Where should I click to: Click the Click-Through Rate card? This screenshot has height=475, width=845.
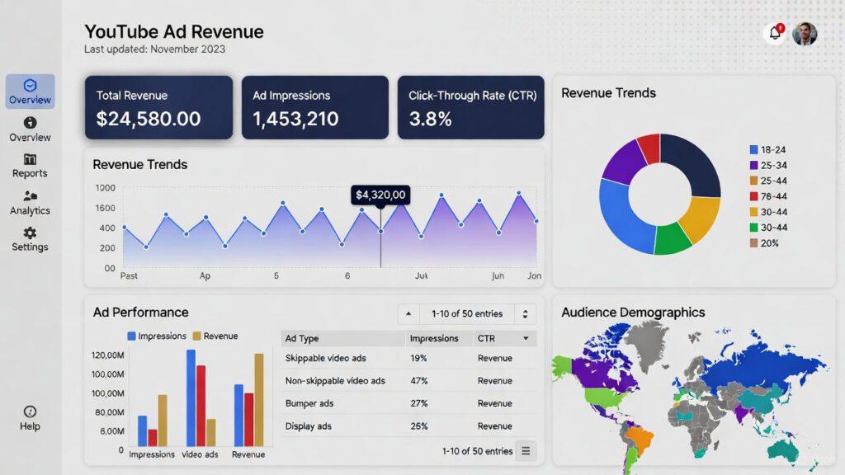pos(471,107)
